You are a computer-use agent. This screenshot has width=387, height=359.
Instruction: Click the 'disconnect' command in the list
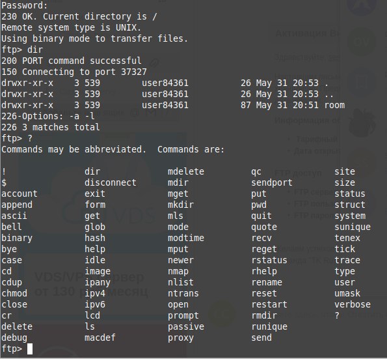coord(111,182)
